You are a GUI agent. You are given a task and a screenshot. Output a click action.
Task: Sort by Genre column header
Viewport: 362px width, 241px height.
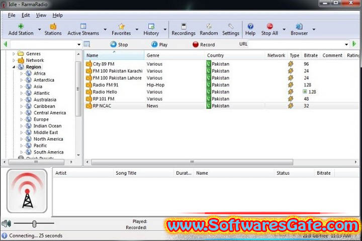click(x=174, y=55)
